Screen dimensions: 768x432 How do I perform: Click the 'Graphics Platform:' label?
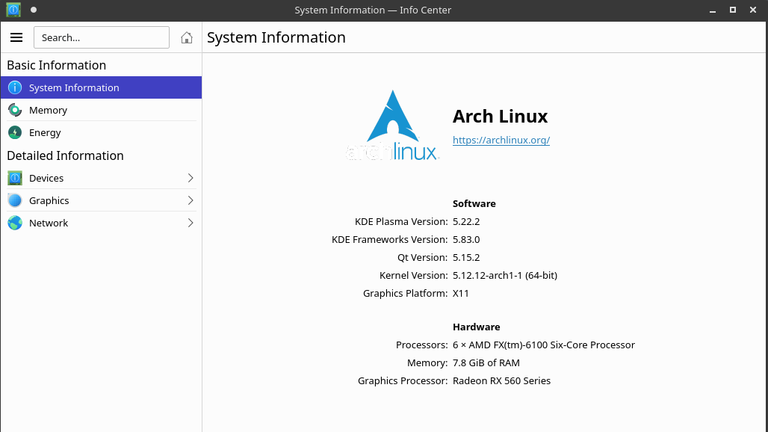tap(405, 294)
